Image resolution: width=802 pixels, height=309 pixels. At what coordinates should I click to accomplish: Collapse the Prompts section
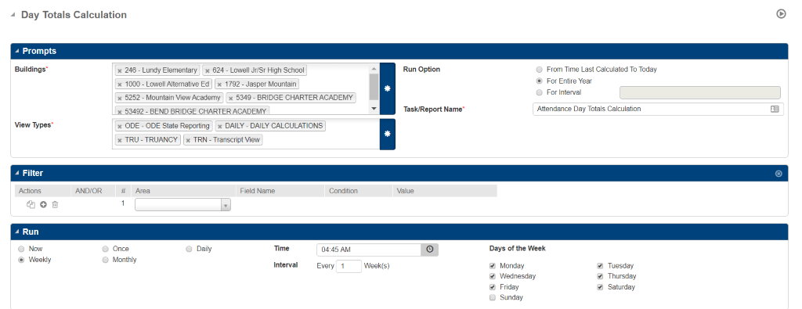click(x=17, y=51)
